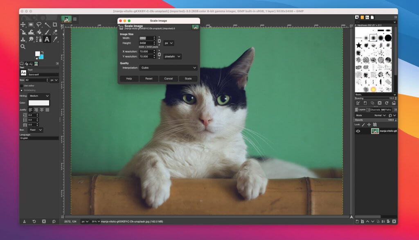Screen dimensions: 419x240
Task: Open the Interpolation Cubic dropdown
Action: click(168, 68)
